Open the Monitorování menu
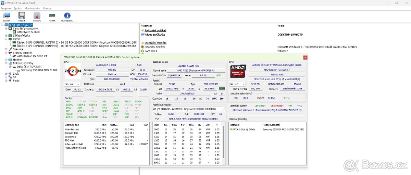 [32, 8]
